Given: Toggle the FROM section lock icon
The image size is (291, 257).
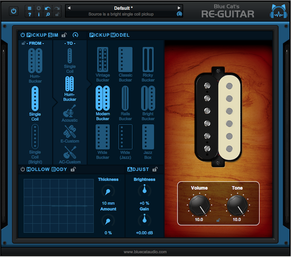Looking at the screenshot, I should pyautogui.click(x=24, y=43).
